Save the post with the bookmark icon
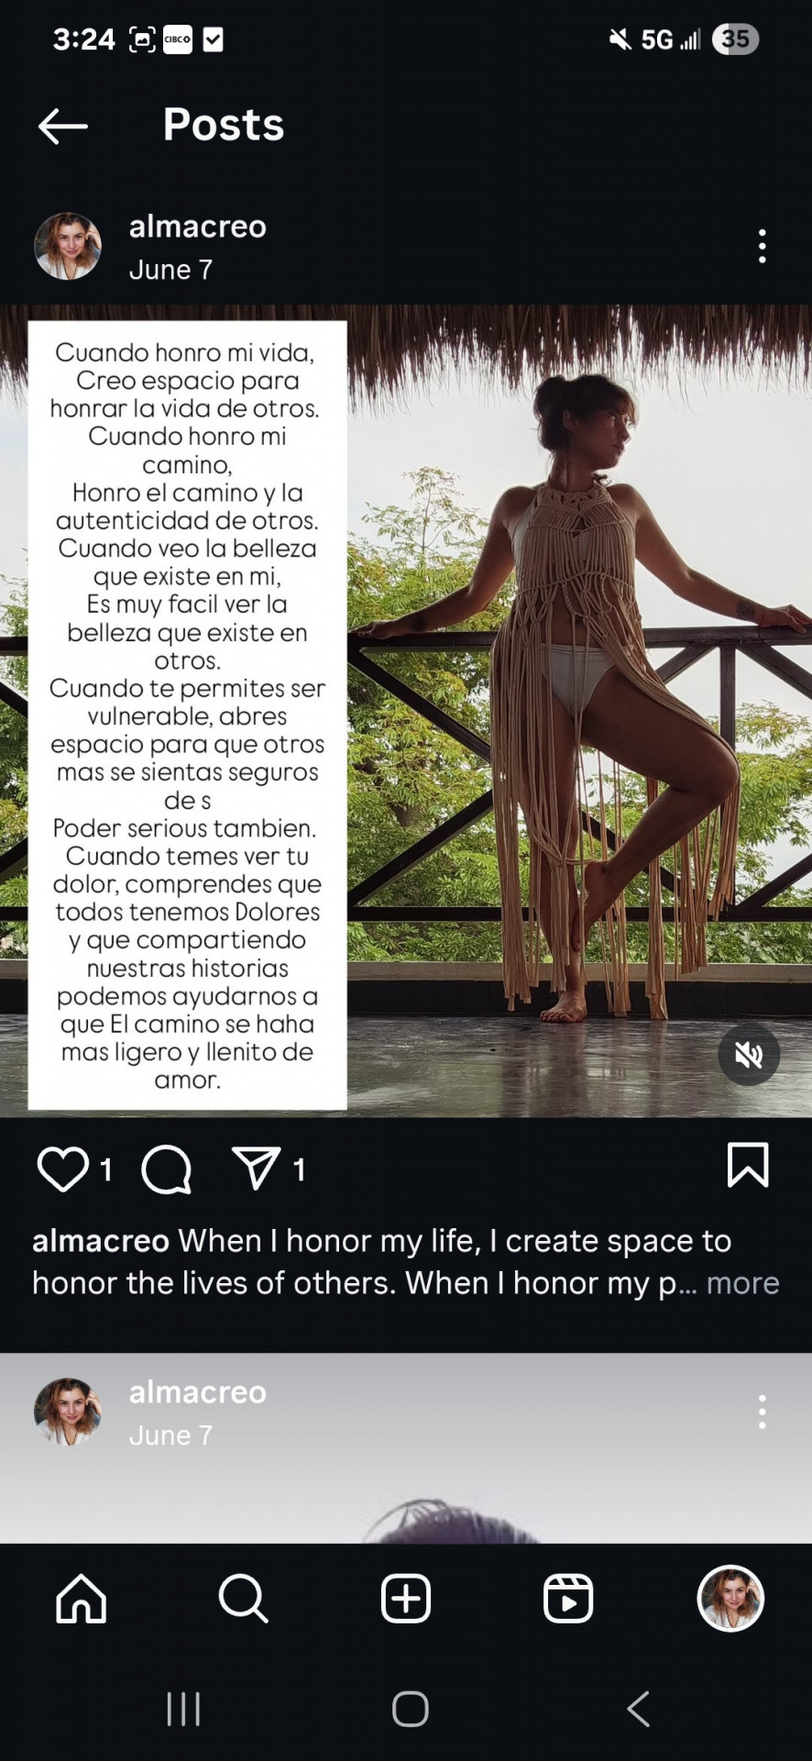Screen dimensions: 812x1761 point(748,1165)
